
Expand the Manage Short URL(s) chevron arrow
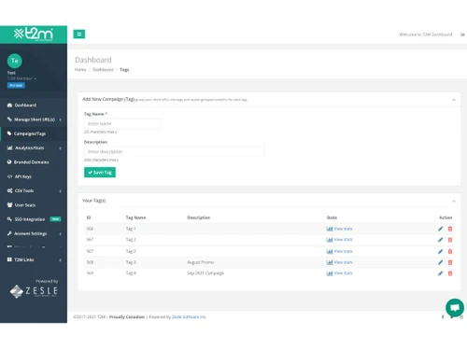point(60,119)
